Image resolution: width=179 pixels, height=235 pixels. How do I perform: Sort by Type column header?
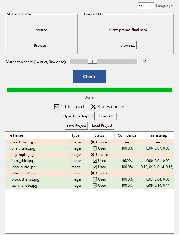75,135
